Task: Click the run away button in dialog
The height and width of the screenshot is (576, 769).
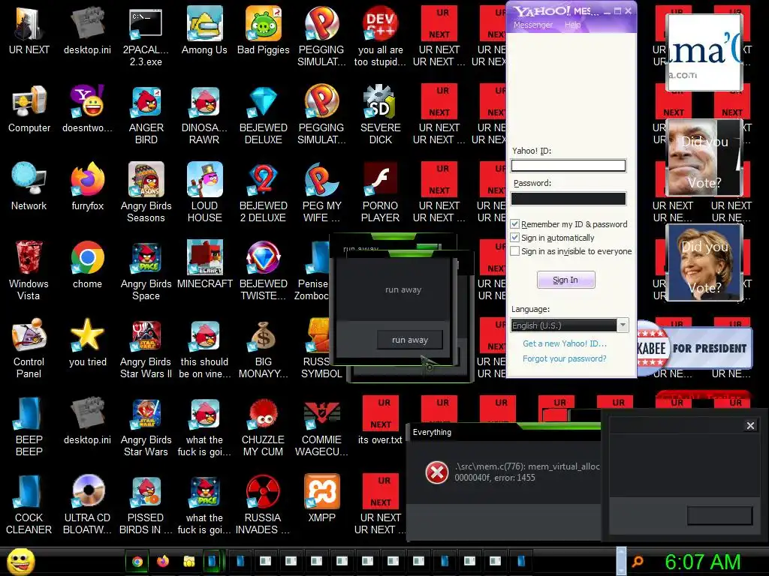Action: [410, 340]
